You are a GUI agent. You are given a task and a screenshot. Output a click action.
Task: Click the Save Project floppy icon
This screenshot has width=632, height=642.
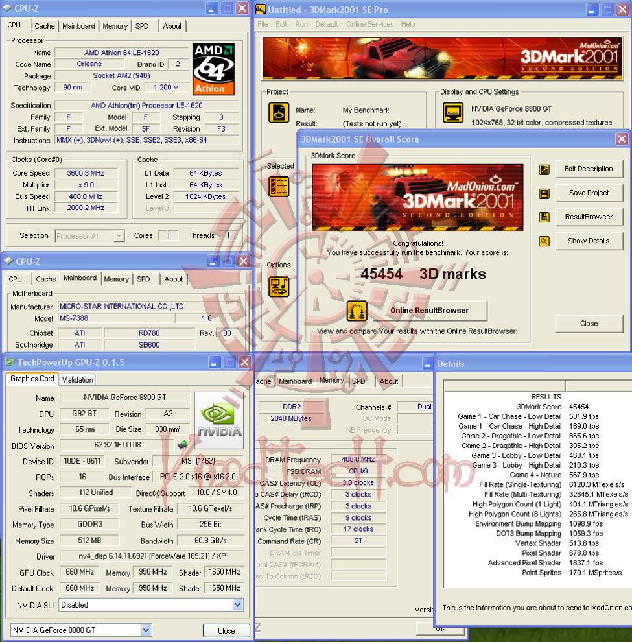544,194
